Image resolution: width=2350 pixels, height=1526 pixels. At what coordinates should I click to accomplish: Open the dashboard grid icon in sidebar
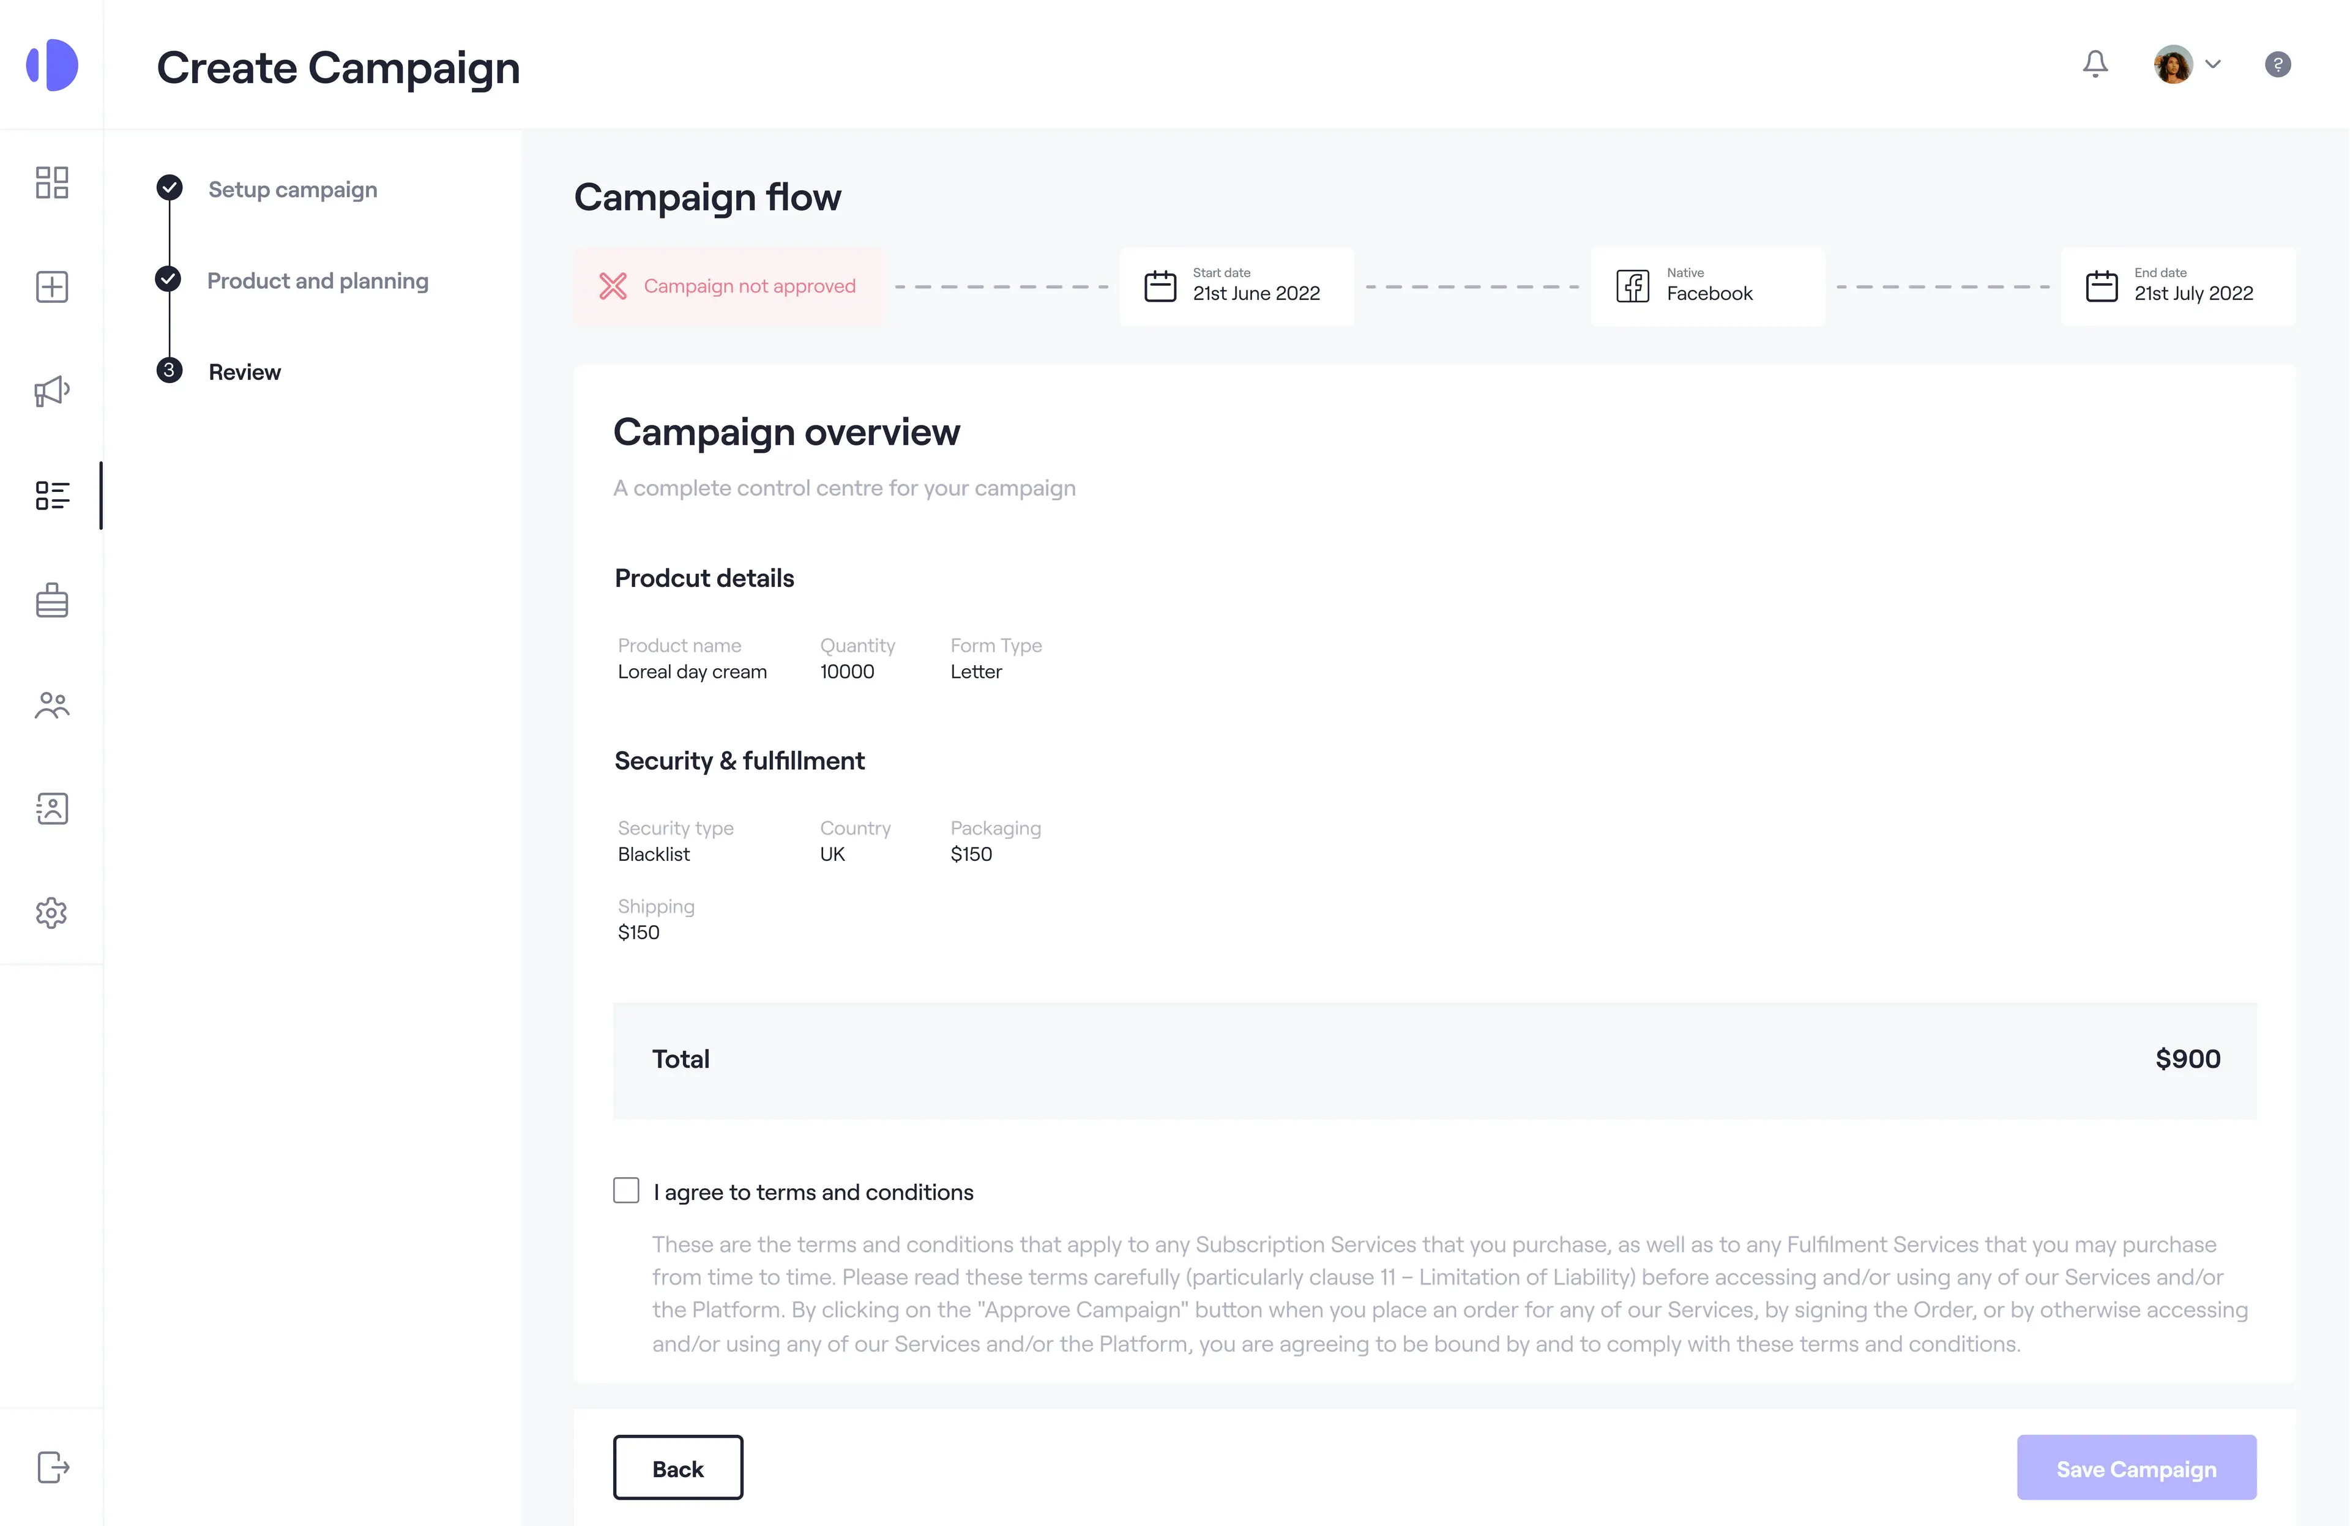[x=51, y=182]
